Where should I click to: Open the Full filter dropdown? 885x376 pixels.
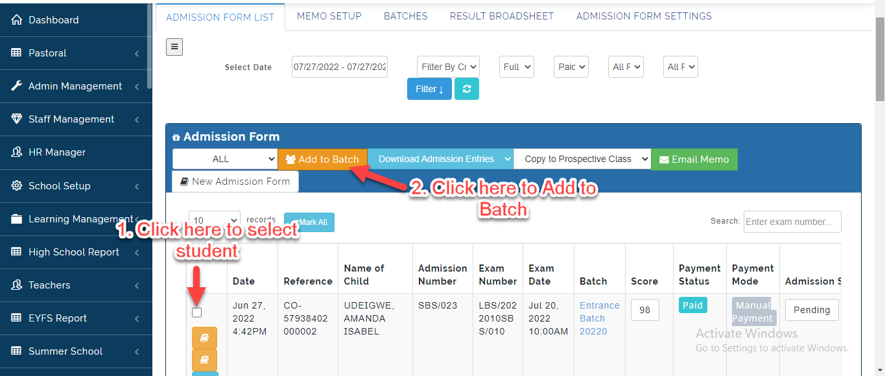(x=517, y=67)
